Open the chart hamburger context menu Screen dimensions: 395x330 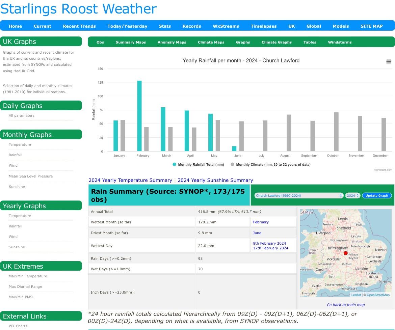tap(389, 61)
